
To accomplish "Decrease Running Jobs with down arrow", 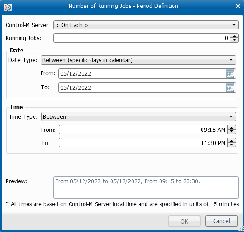I will click(x=234, y=40).
